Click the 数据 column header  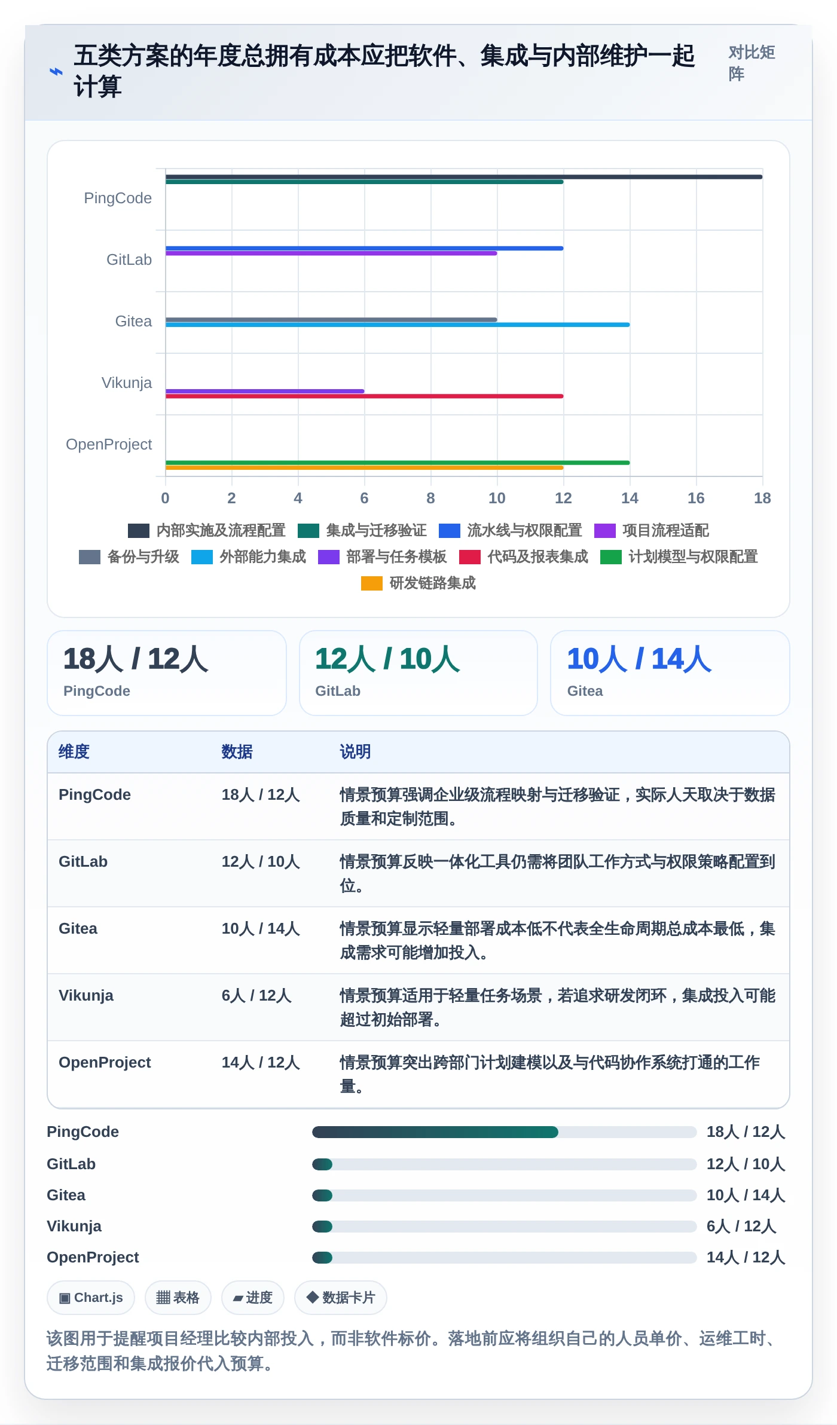tap(237, 752)
